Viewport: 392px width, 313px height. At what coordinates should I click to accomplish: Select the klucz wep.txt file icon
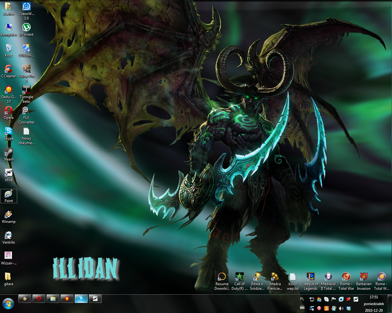(x=293, y=282)
